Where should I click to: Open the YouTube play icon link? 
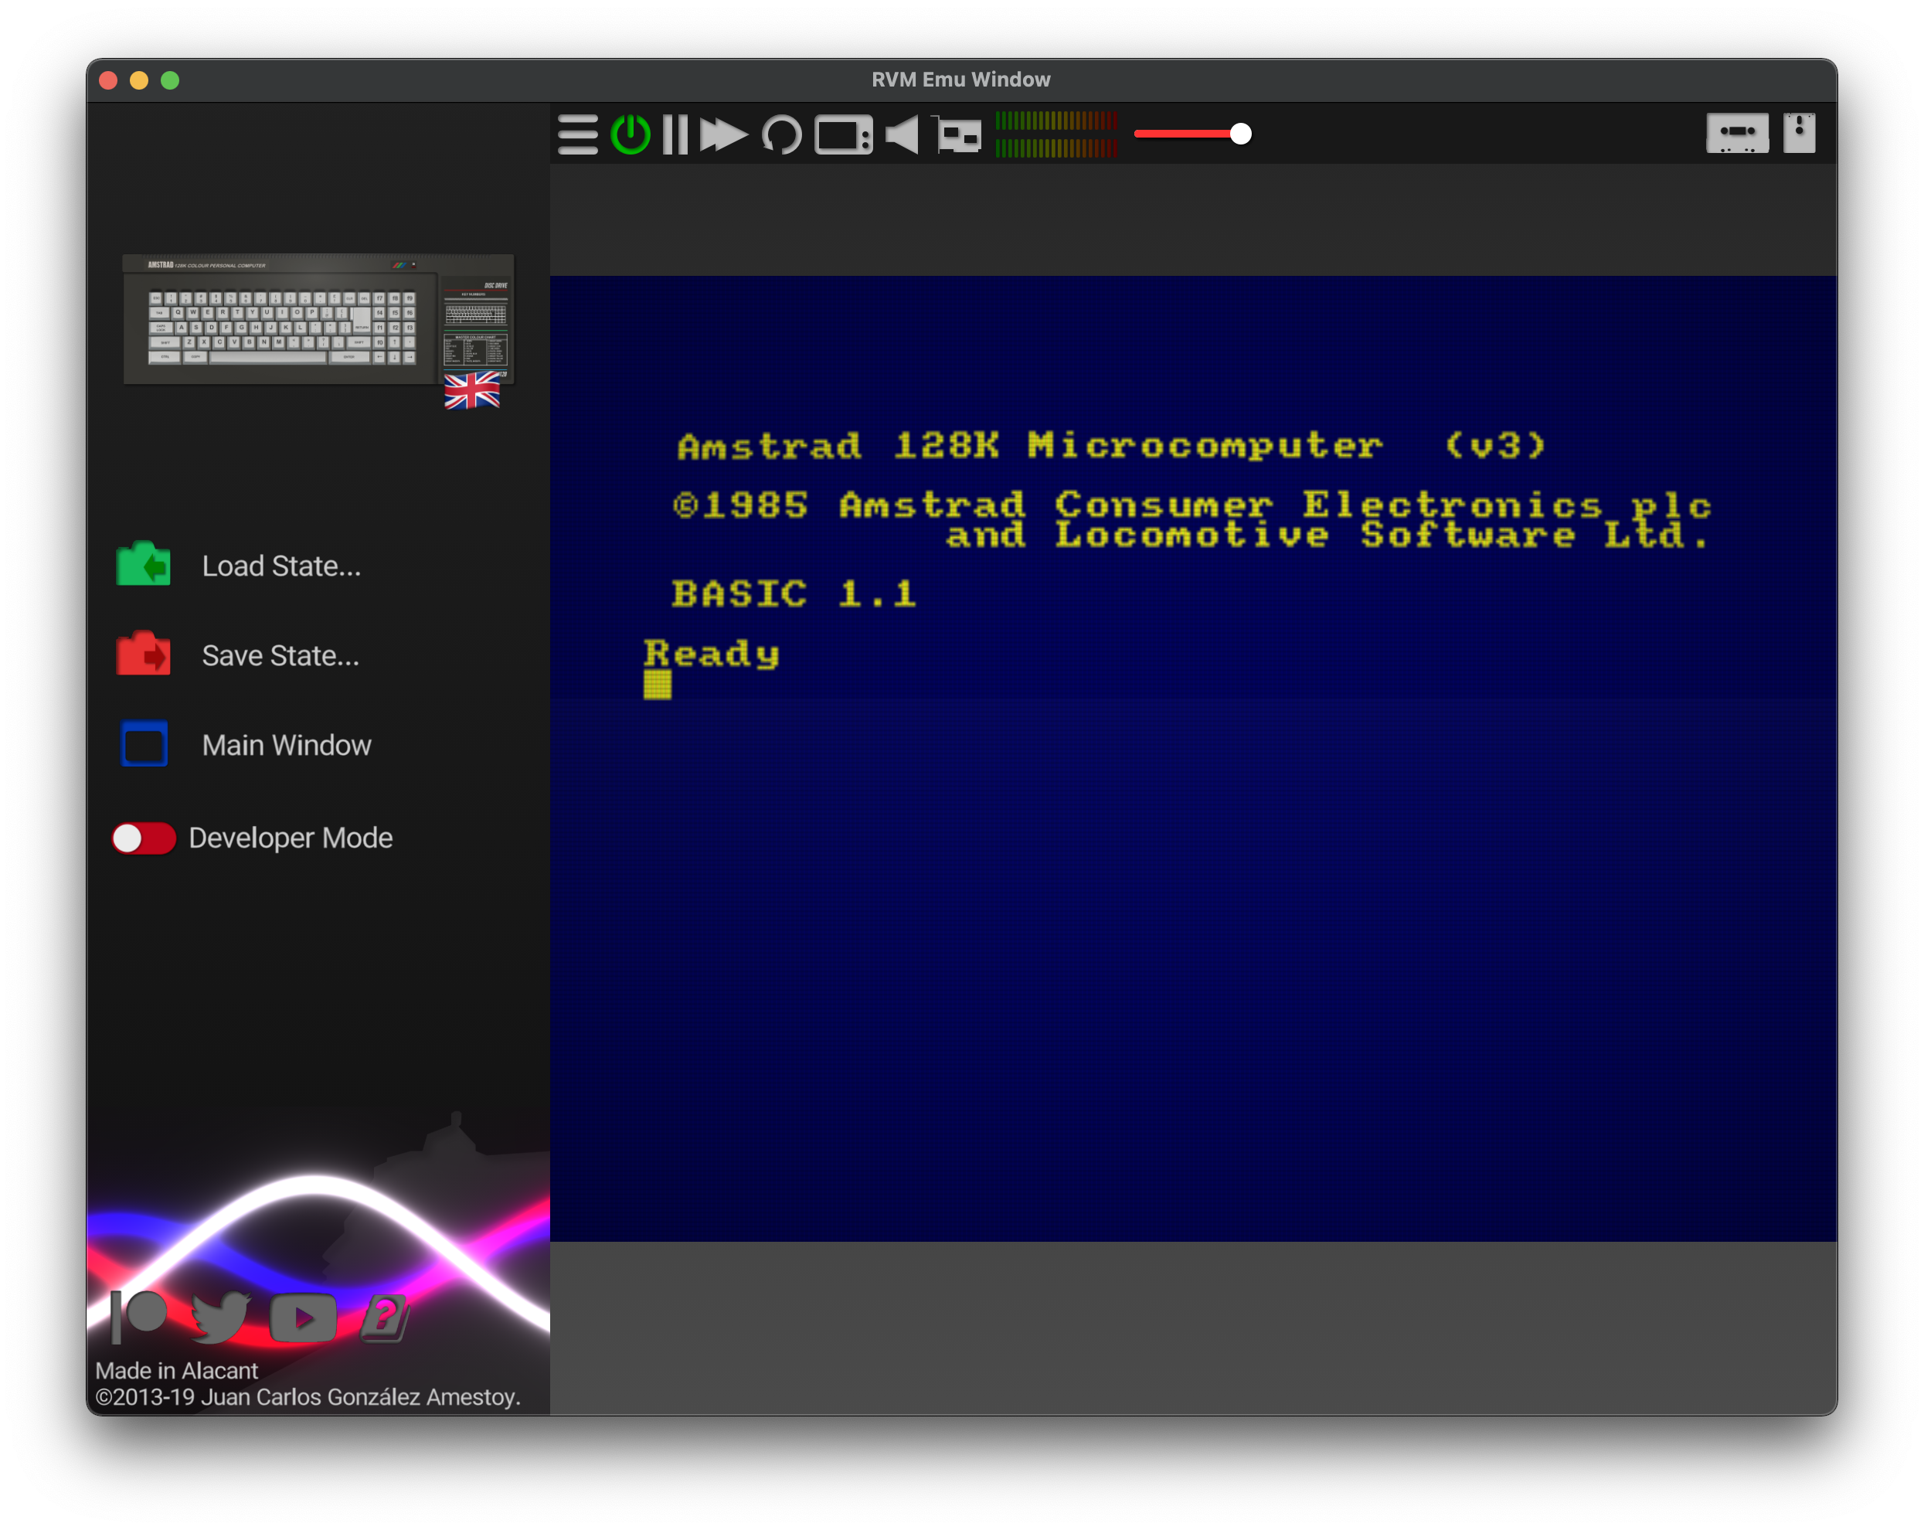coord(303,1317)
